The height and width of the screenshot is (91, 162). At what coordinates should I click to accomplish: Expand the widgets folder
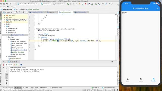[7, 56]
